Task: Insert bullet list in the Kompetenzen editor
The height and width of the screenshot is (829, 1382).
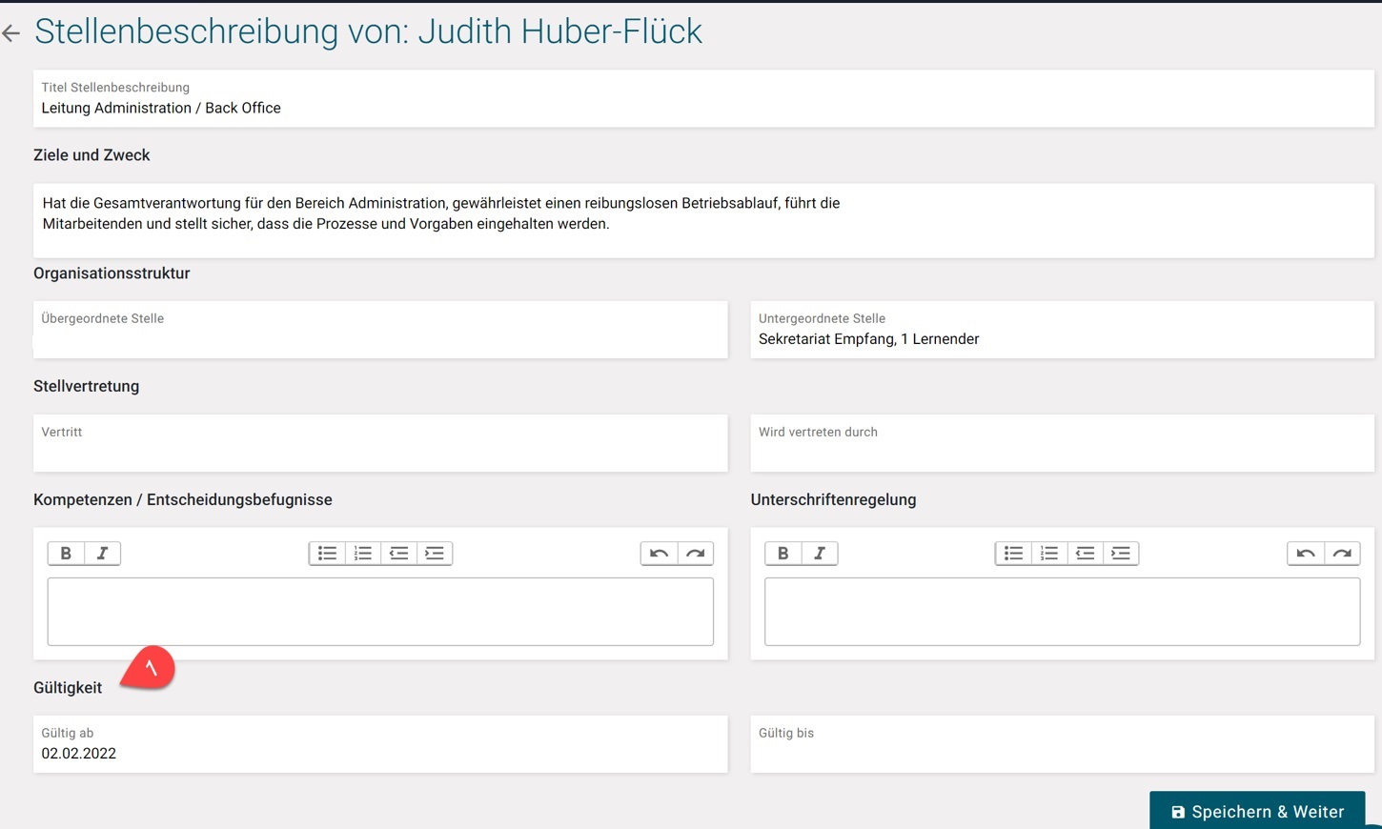Action: click(x=327, y=554)
